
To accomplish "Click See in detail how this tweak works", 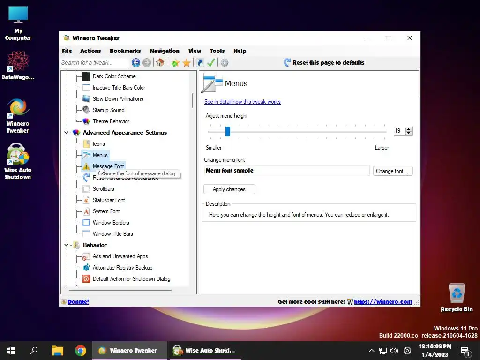I will pyautogui.click(x=242, y=102).
